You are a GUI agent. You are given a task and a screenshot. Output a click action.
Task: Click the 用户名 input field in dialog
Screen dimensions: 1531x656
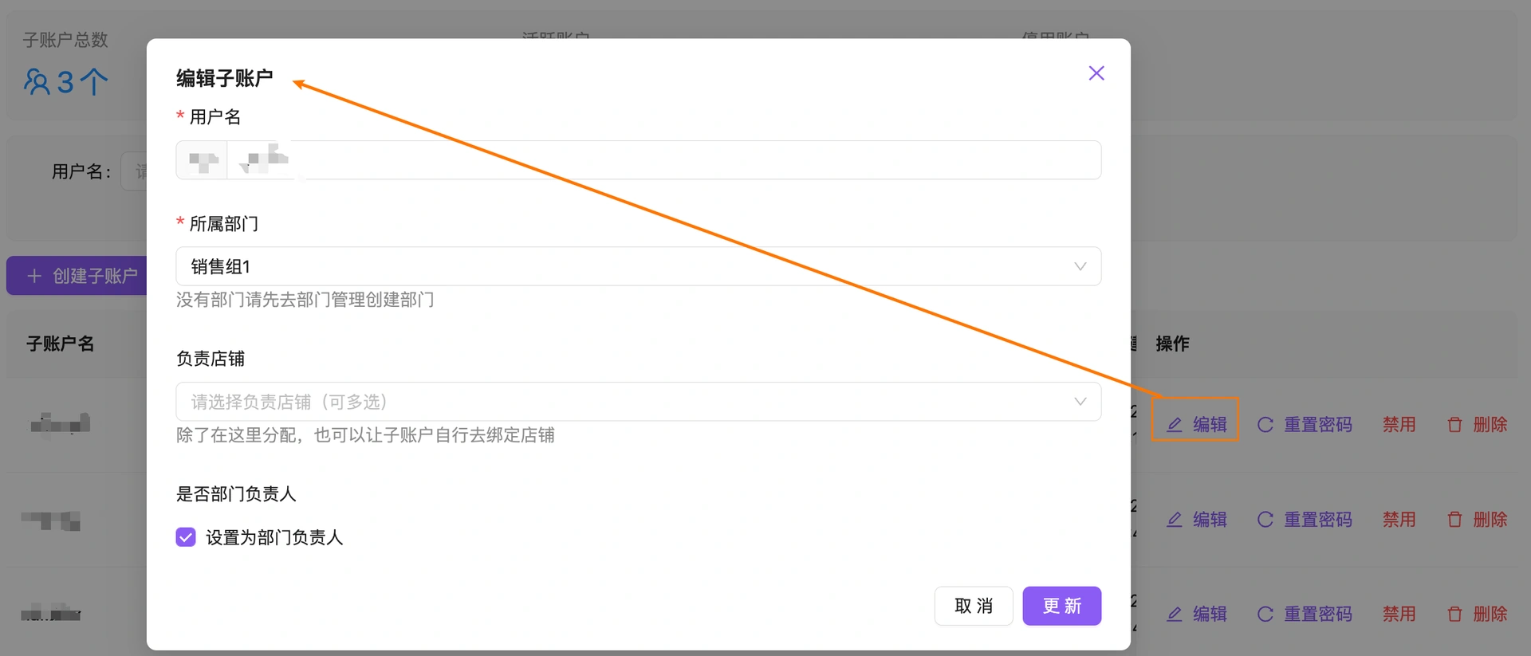pyautogui.click(x=663, y=160)
